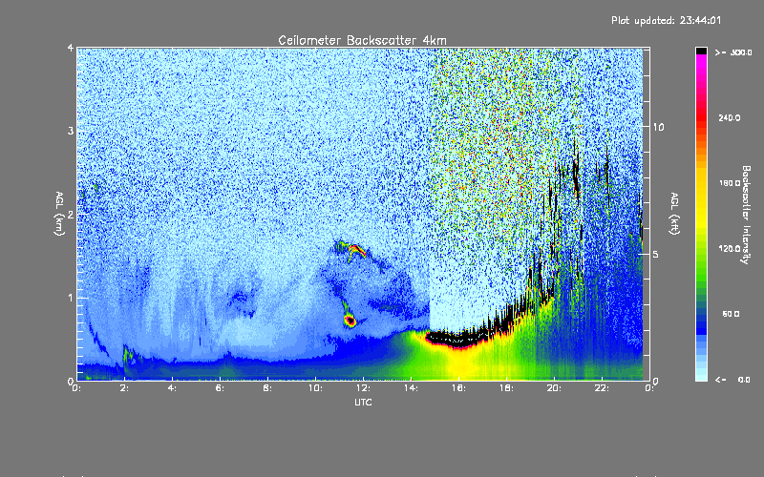Image resolution: width=764 pixels, height=477 pixels.
Task: Click the 'AGL (kft)' right axis label
Action: pyautogui.click(x=675, y=214)
